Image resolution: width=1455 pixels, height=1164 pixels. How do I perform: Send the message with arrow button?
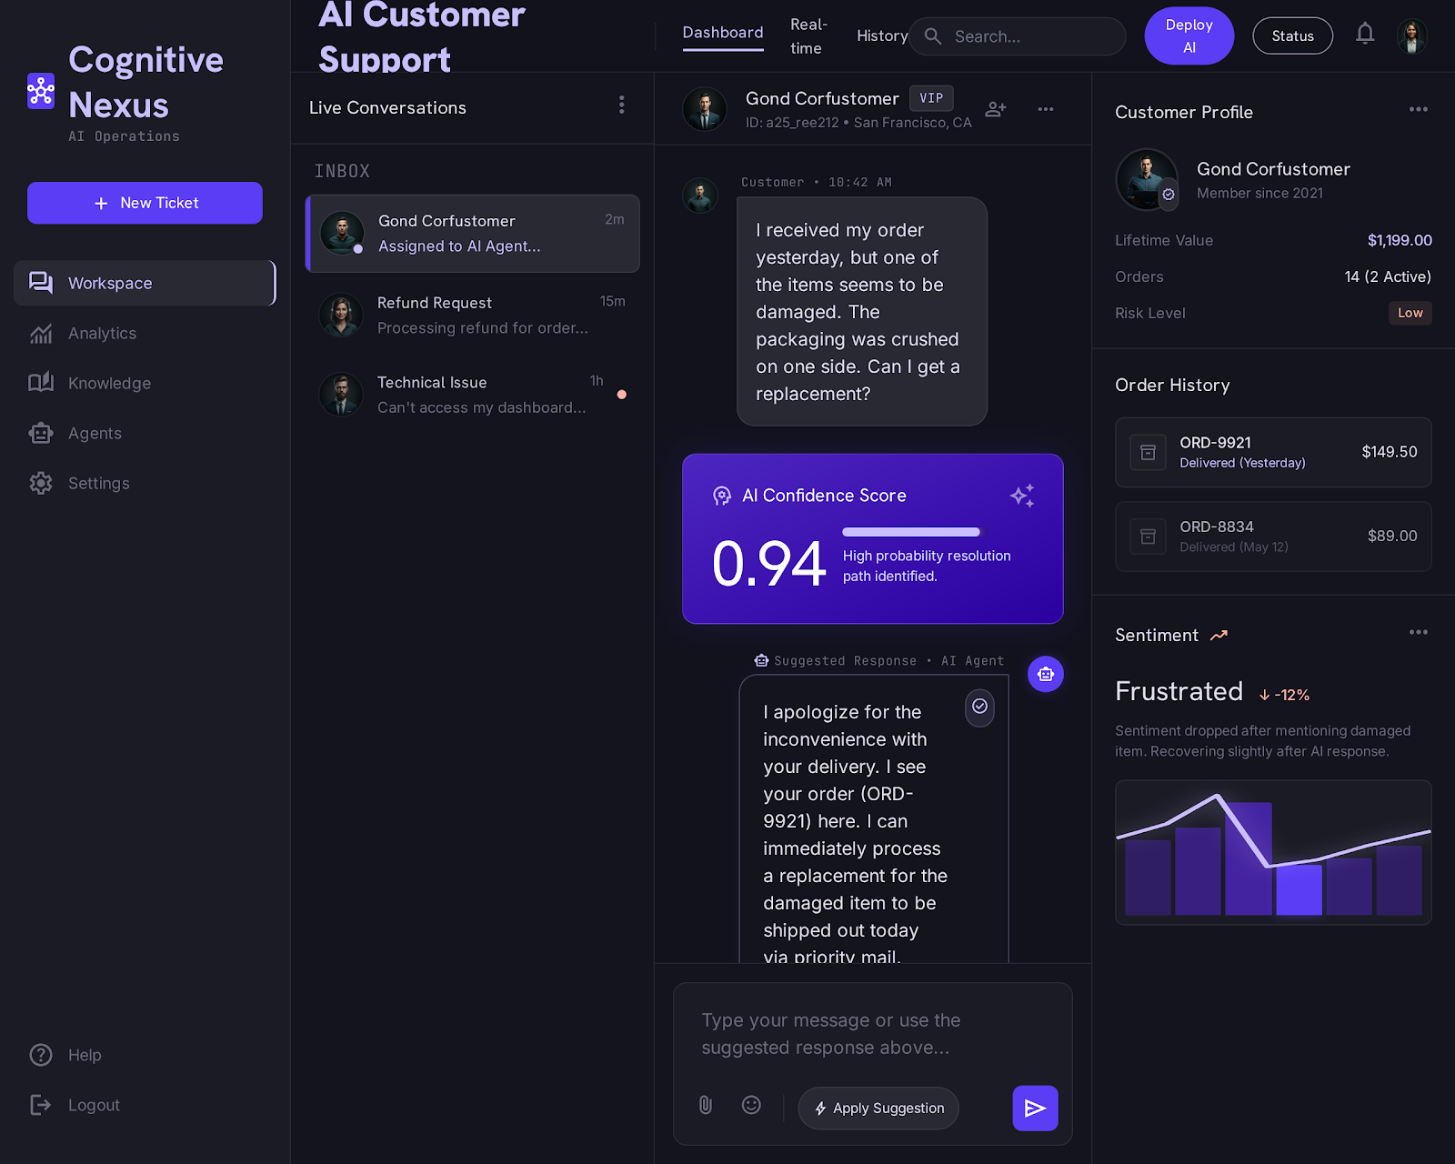point(1035,1108)
